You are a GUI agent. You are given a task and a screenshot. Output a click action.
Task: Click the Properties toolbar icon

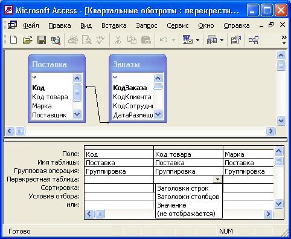(x=236, y=40)
